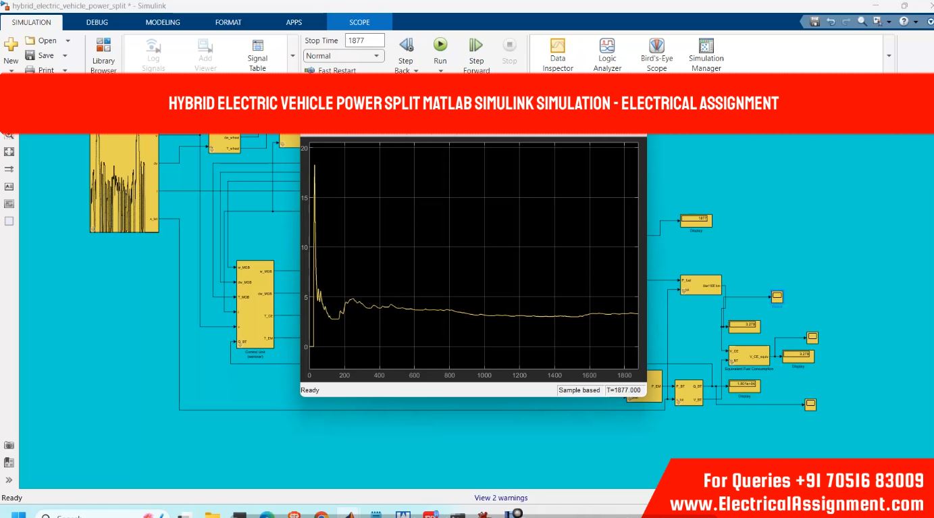This screenshot has height=518, width=934.
Task: Switch to the MODELING tab
Action: pyautogui.click(x=163, y=22)
